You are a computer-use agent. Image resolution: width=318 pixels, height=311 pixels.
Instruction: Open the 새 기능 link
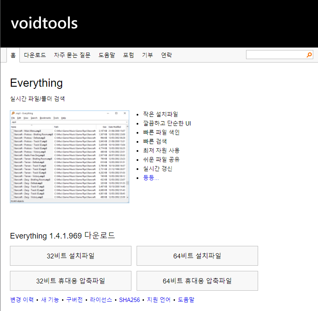50,300
